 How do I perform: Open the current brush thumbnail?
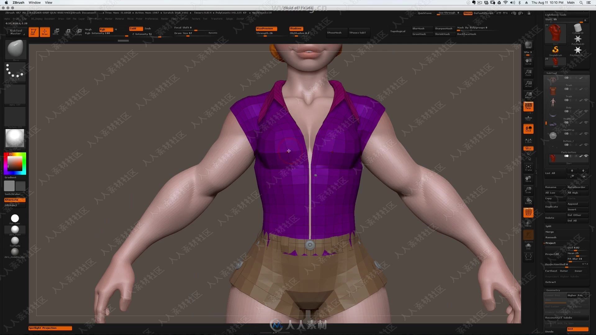tap(15, 50)
